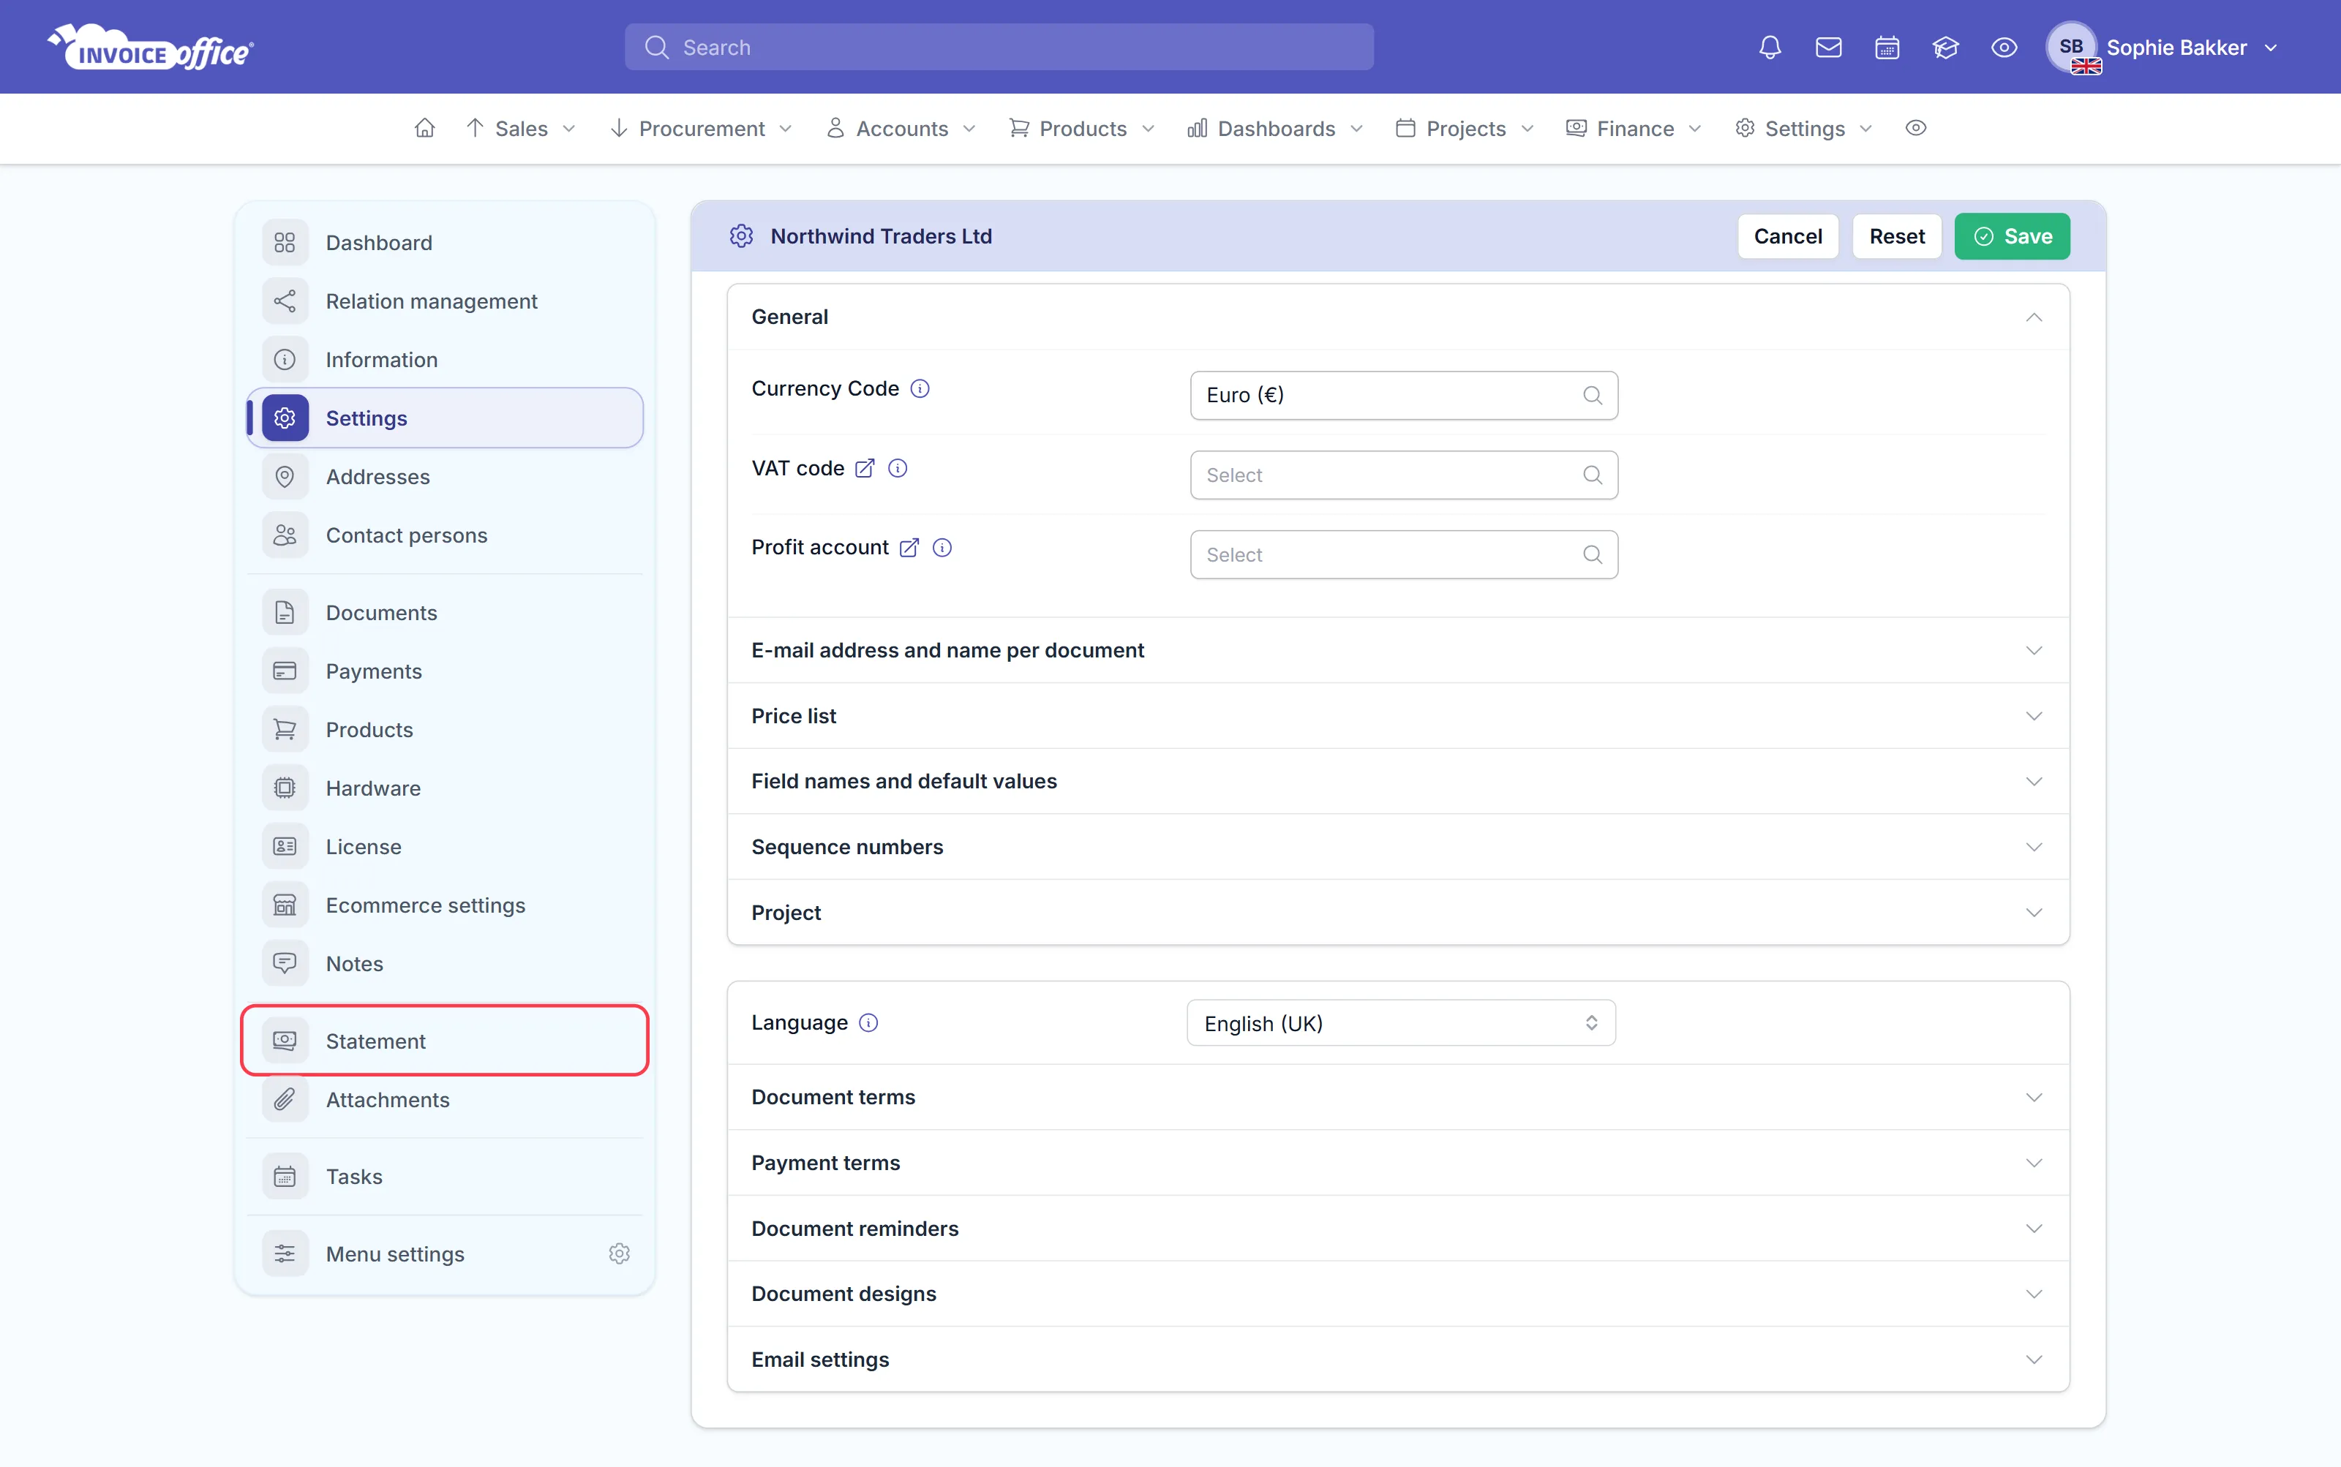Toggle the eye icon after Settings menu
The width and height of the screenshot is (2341, 1467).
tap(1915, 128)
